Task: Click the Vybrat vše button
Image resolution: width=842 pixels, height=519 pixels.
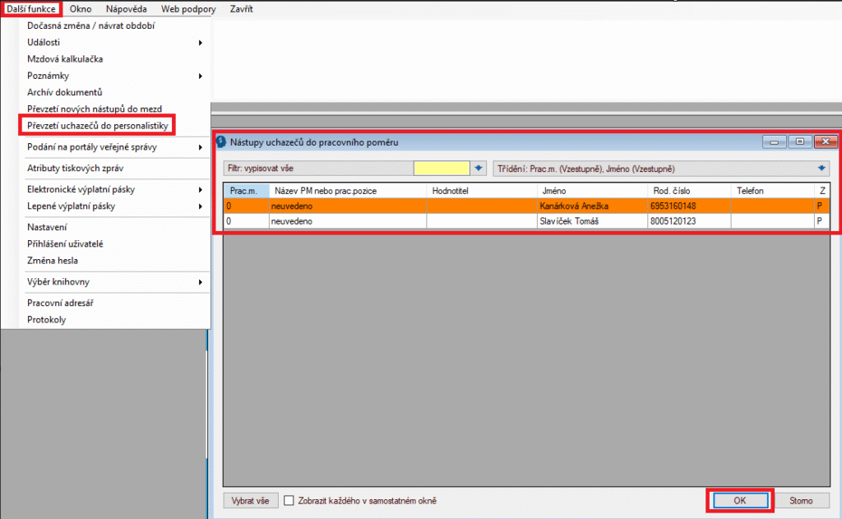Action: tap(250, 501)
